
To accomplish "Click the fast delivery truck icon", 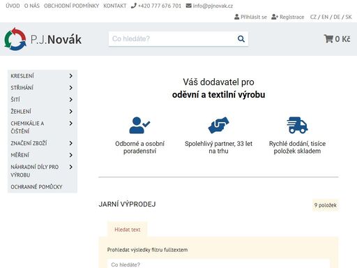I will tap(297, 126).
